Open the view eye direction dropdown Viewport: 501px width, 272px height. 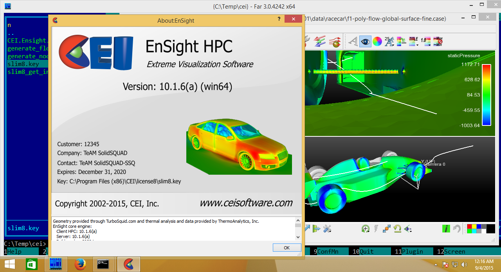coord(408,229)
